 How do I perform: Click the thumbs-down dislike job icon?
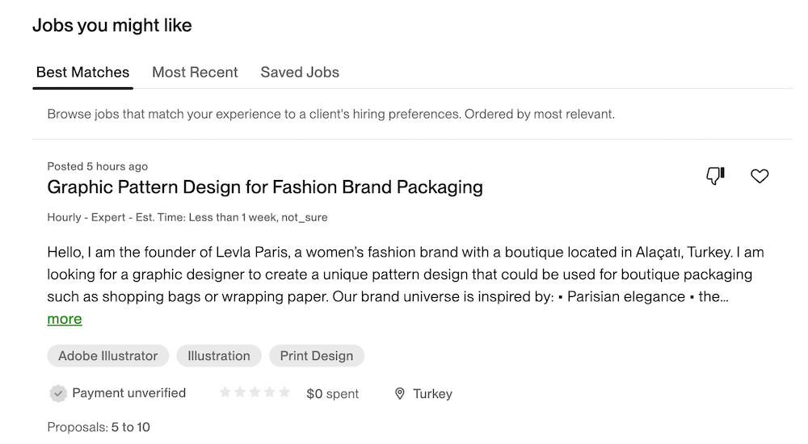tap(715, 175)
